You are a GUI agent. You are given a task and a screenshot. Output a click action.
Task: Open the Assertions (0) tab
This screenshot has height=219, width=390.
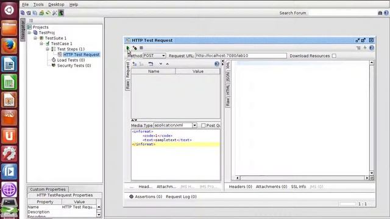tap(146, 196)
